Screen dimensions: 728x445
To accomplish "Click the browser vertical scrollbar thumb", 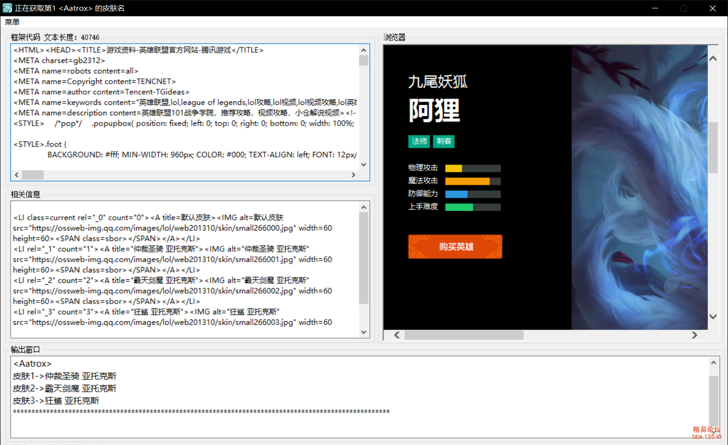I will point(713,147).
